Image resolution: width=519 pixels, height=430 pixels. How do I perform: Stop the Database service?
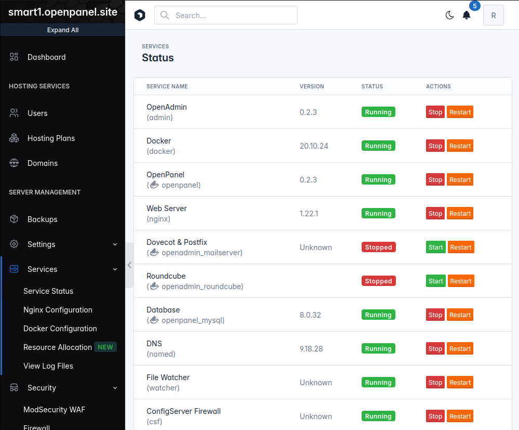[x=435, y=315]
